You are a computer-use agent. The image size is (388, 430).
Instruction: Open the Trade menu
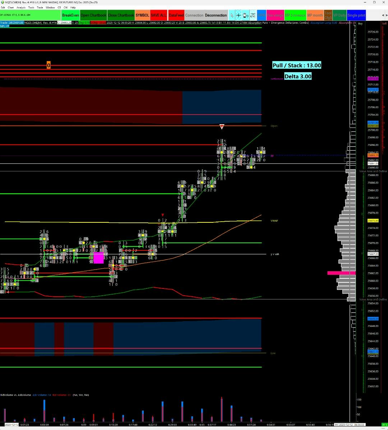[40, 7]
